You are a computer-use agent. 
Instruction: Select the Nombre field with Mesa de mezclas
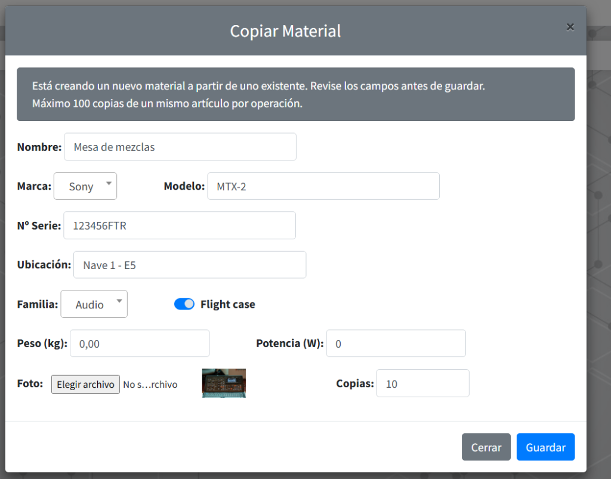pyautogui.click(x=180, y=146)
